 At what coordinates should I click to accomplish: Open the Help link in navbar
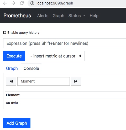click(x=94, y=16)
